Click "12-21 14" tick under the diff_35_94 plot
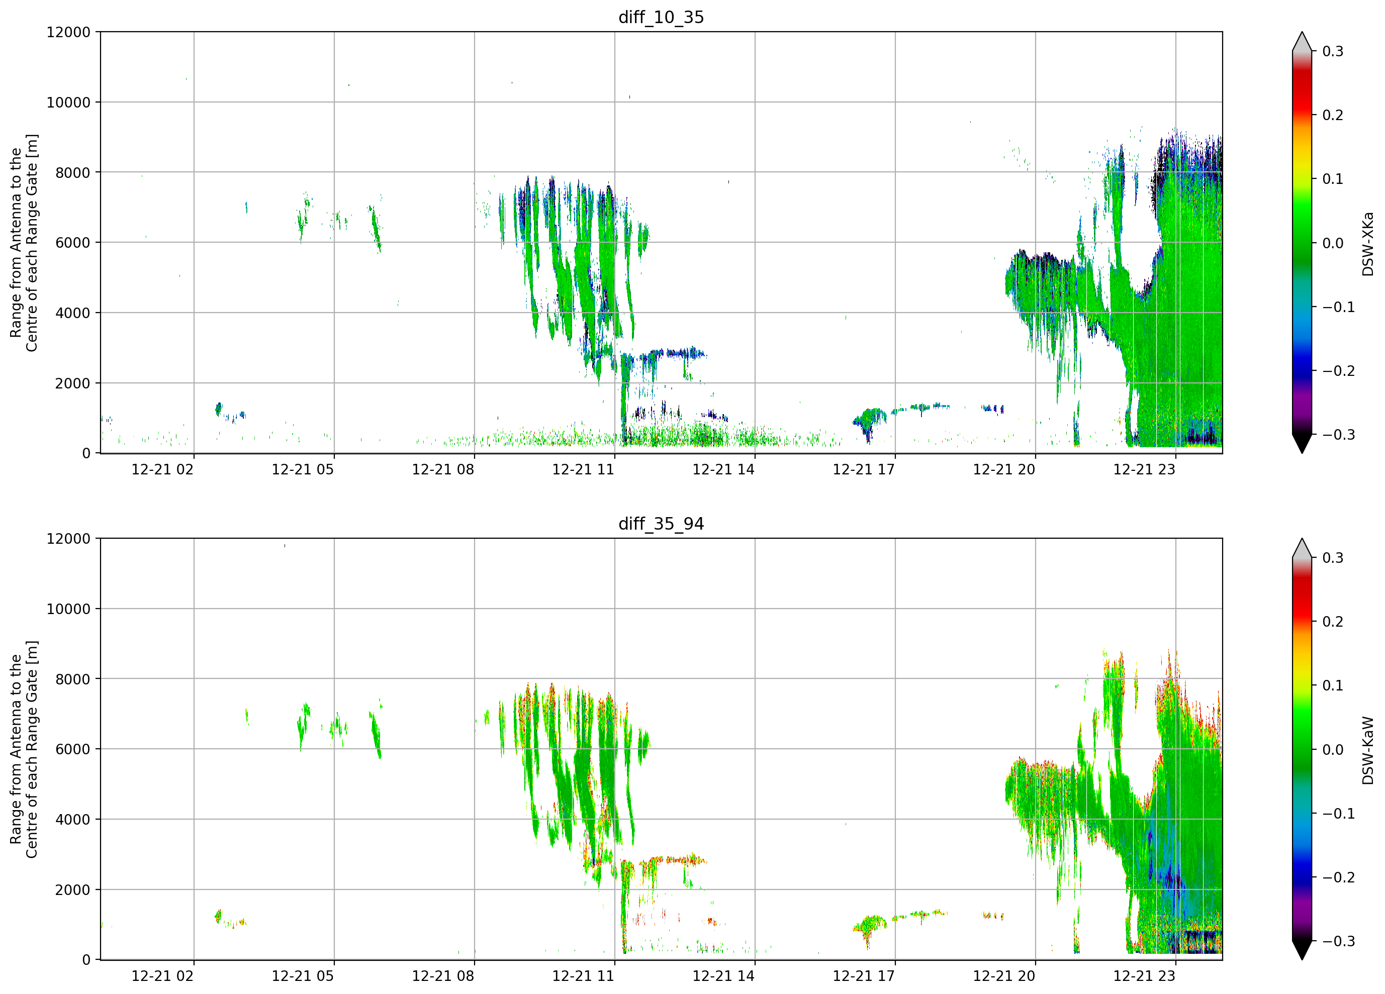This screenshot has height=994, width=1385. (723, 976)
